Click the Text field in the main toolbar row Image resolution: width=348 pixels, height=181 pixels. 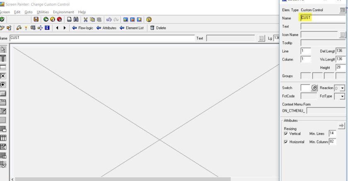click(x=231, y=38)
